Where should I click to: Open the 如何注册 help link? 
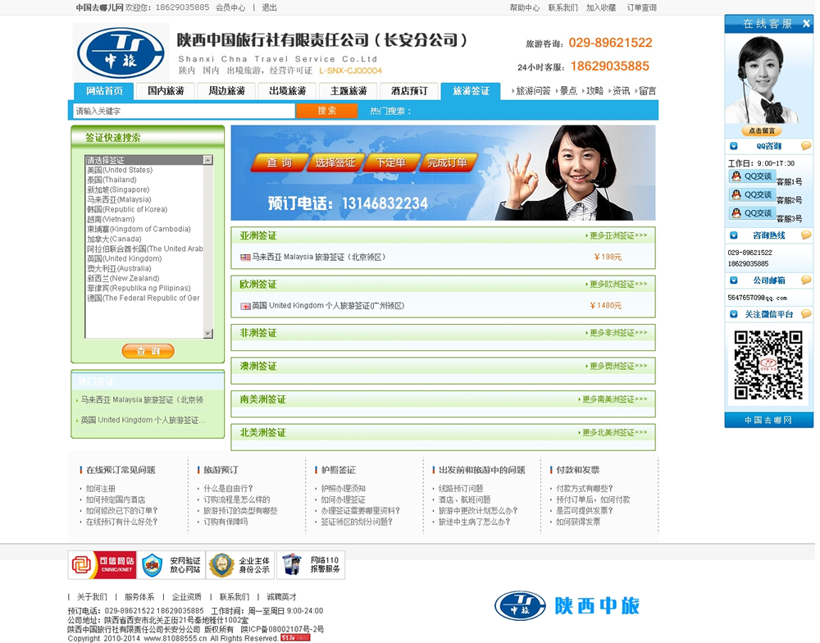click(100, 489)
